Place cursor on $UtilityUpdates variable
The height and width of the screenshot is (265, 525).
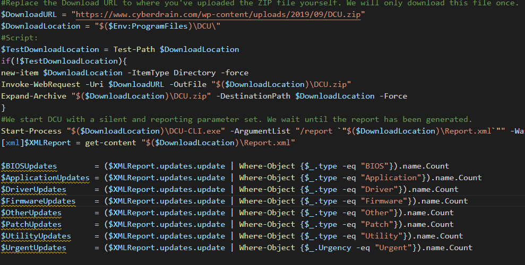click(36, 236)
